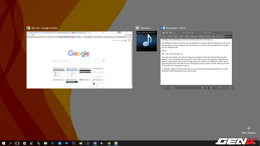Switch to the Windows Media Player thumbnail

click(147, 41)
